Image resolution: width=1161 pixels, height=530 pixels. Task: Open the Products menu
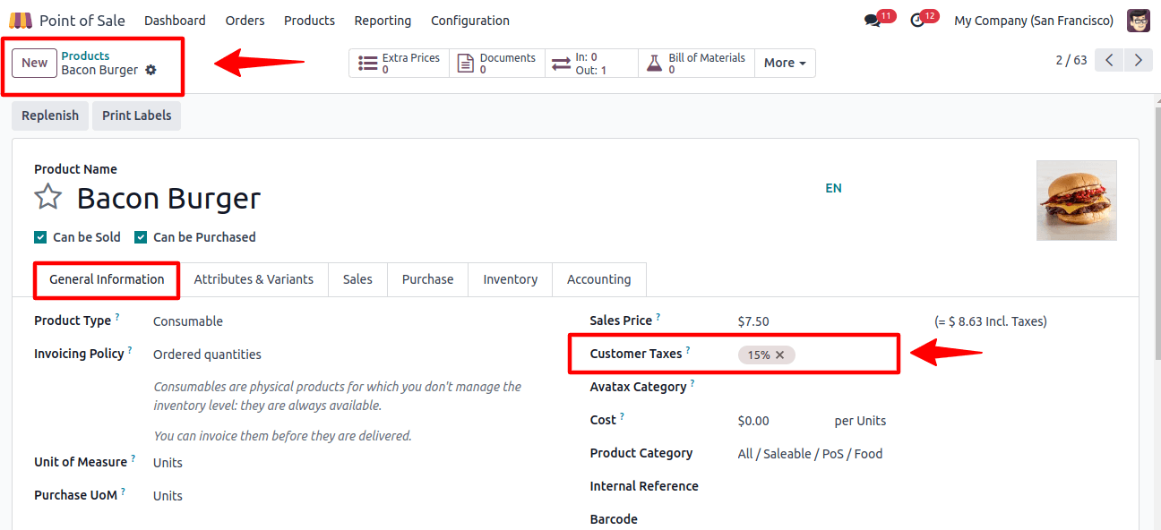(309, 20)
